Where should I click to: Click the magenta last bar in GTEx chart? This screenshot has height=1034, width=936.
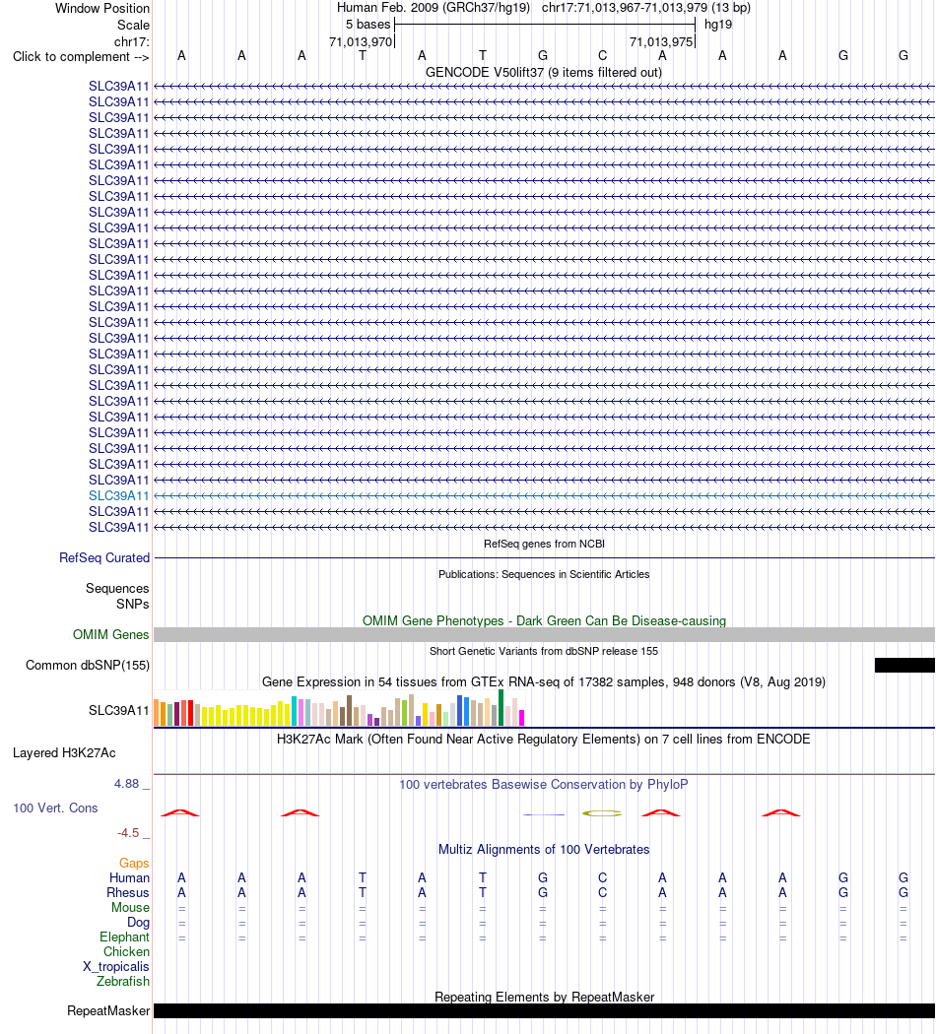click(522, 718)
